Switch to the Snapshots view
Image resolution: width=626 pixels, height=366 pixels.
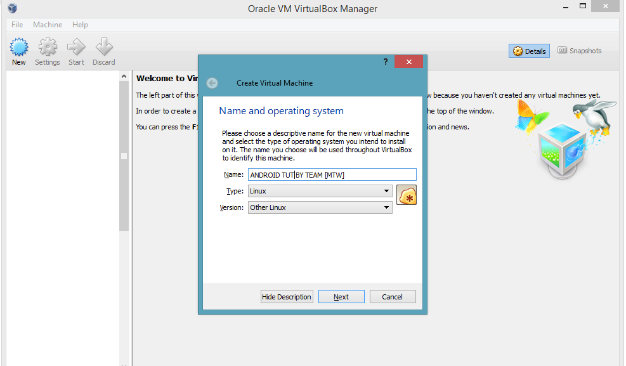579,51
